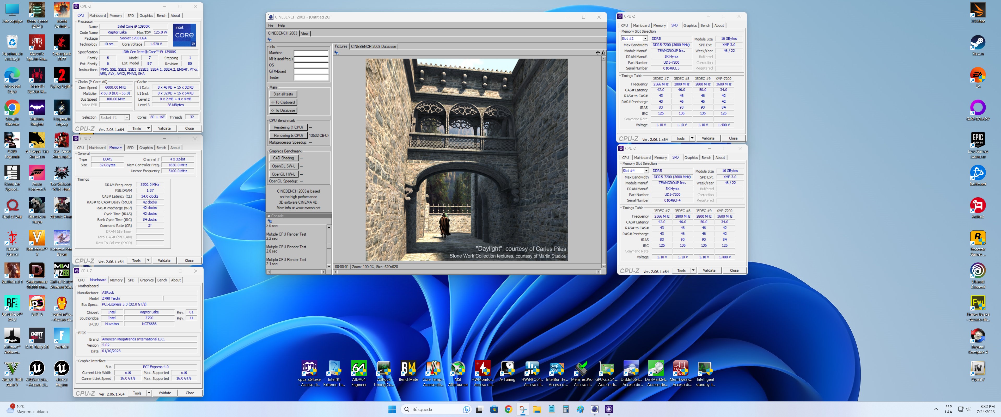The image size is (1001, 417).
Task: Open the Steam desktop icon
Action: click(978, 45)
